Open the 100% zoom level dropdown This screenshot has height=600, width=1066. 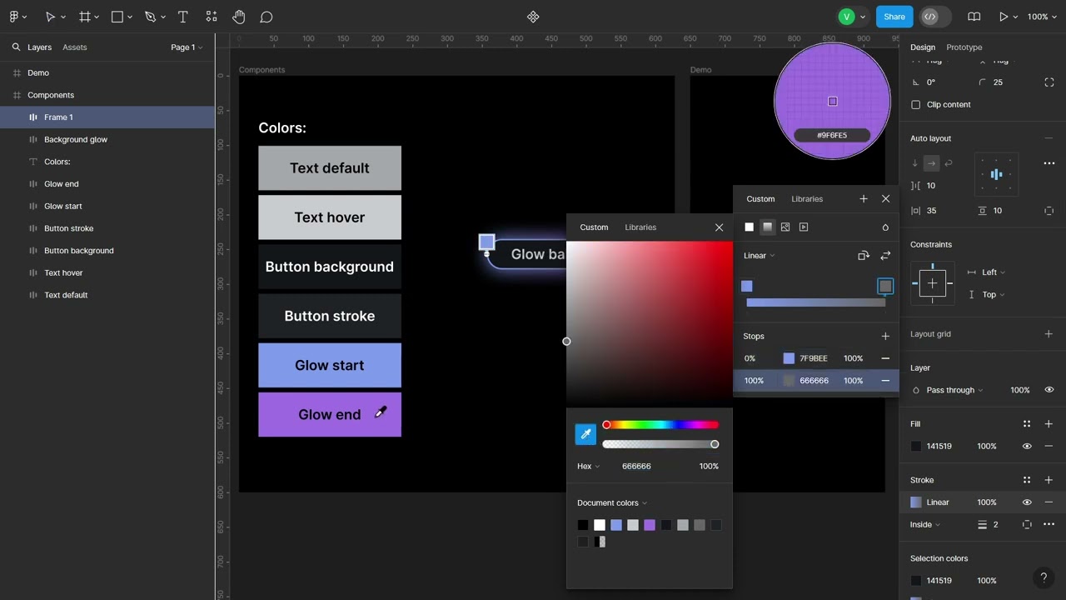pos(1041,17)
